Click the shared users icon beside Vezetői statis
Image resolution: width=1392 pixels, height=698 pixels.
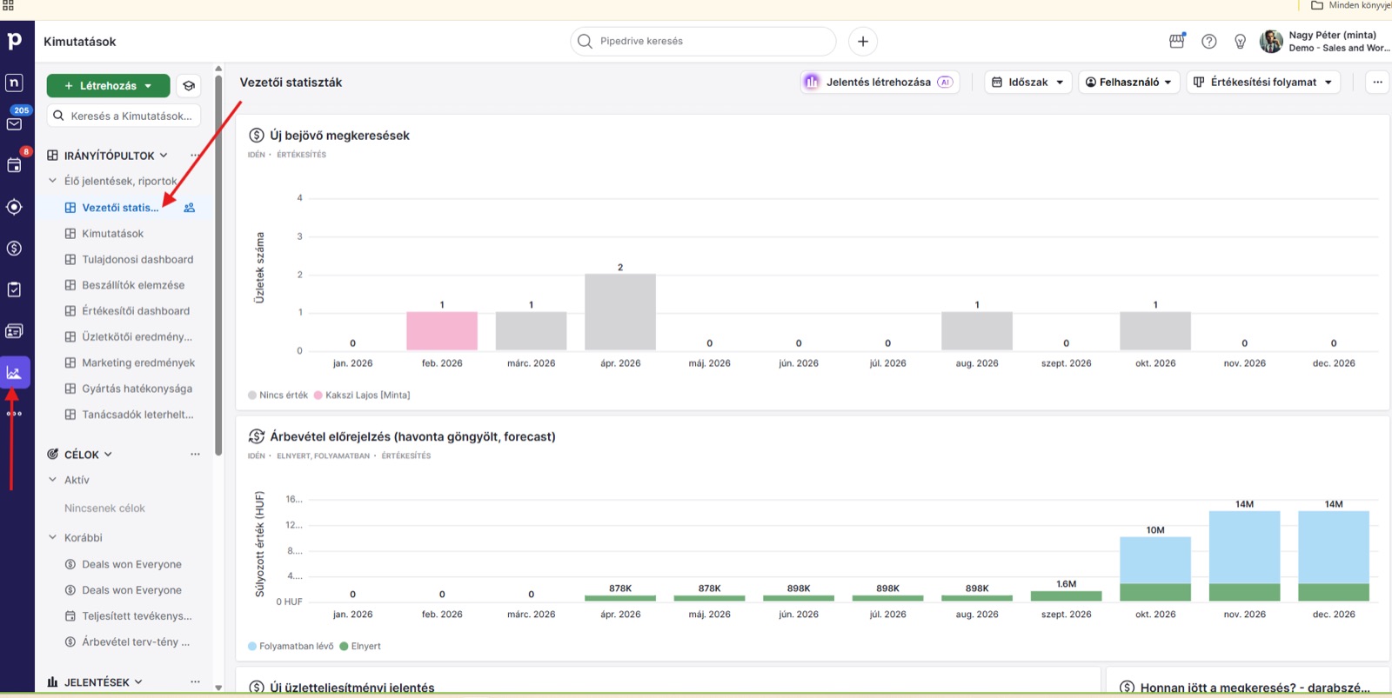[x=190, y=208]
